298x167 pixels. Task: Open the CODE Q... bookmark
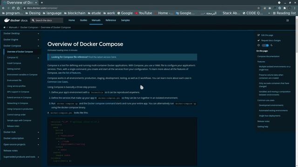[253, 13]
